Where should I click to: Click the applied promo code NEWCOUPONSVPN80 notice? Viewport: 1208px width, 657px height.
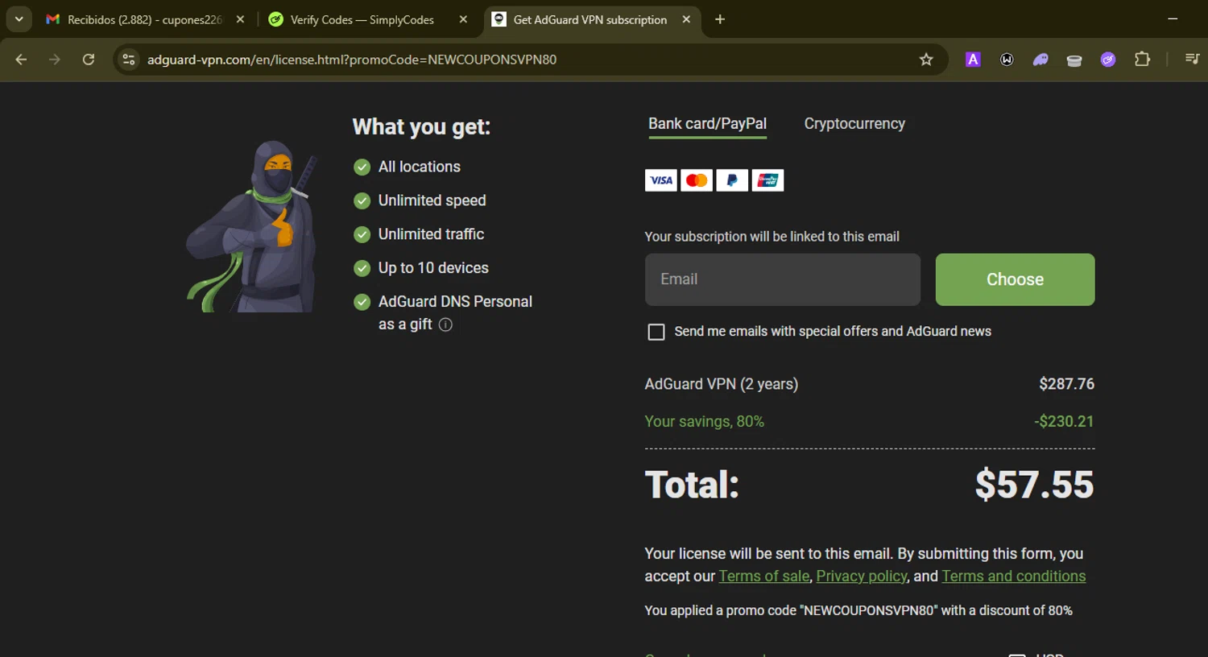pyautogui.click(x=858, y=610)
